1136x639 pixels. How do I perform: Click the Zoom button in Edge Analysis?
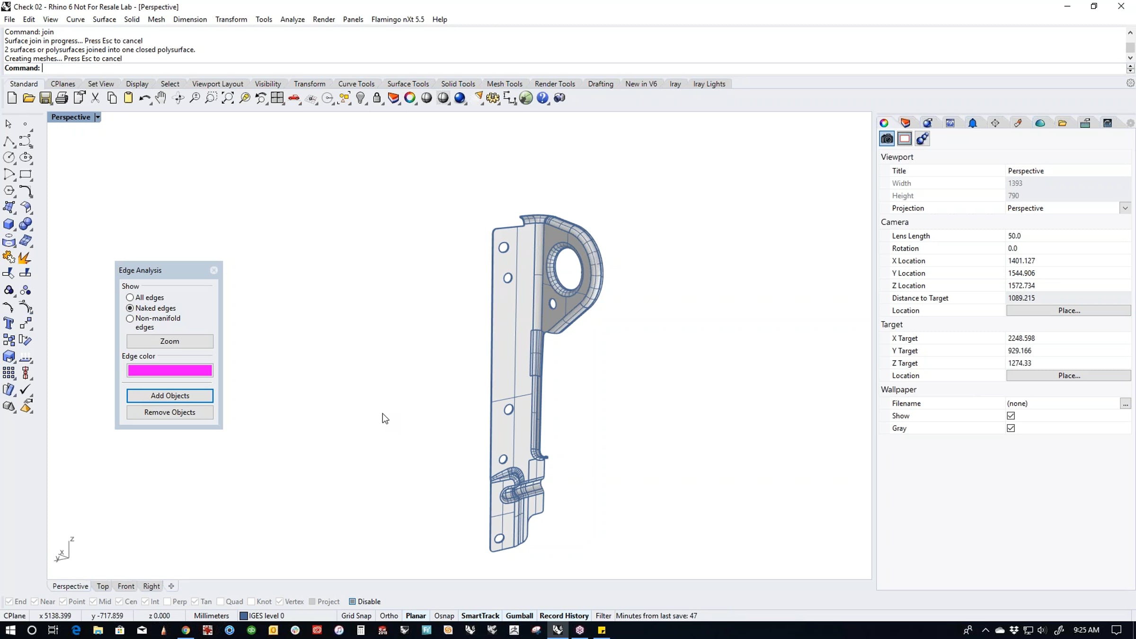click(x=170, y=341)
